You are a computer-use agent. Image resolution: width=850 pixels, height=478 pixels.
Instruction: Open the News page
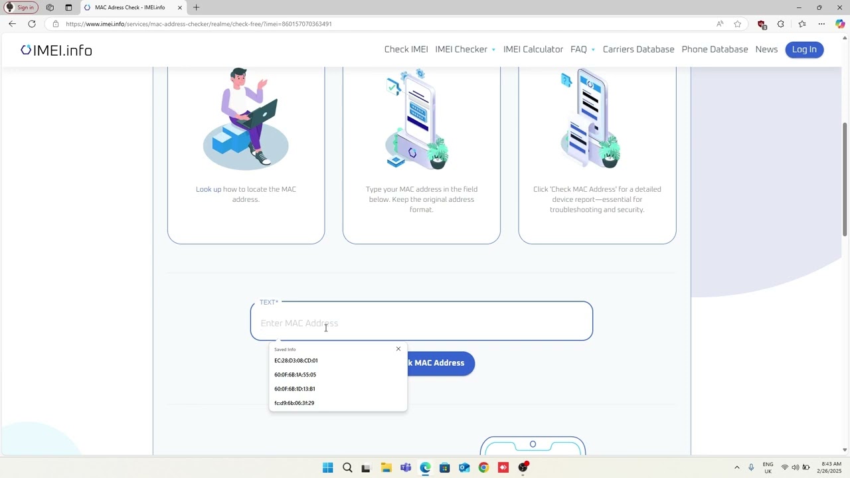[766, 49]
